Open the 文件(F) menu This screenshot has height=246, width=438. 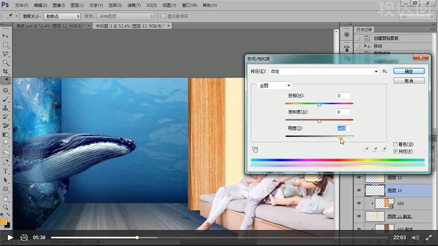point(21,5)
